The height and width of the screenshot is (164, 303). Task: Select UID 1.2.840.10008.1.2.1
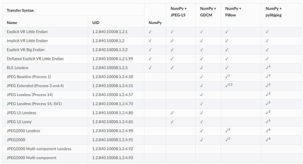110,32
